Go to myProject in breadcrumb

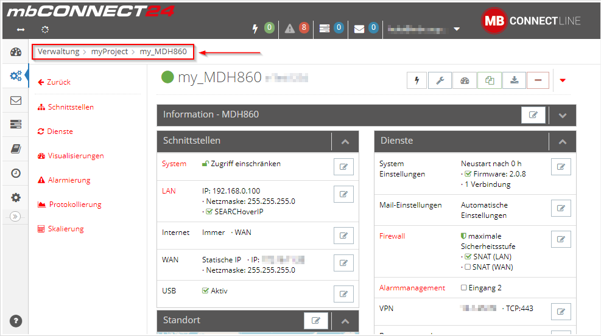(x=109, y=51)
